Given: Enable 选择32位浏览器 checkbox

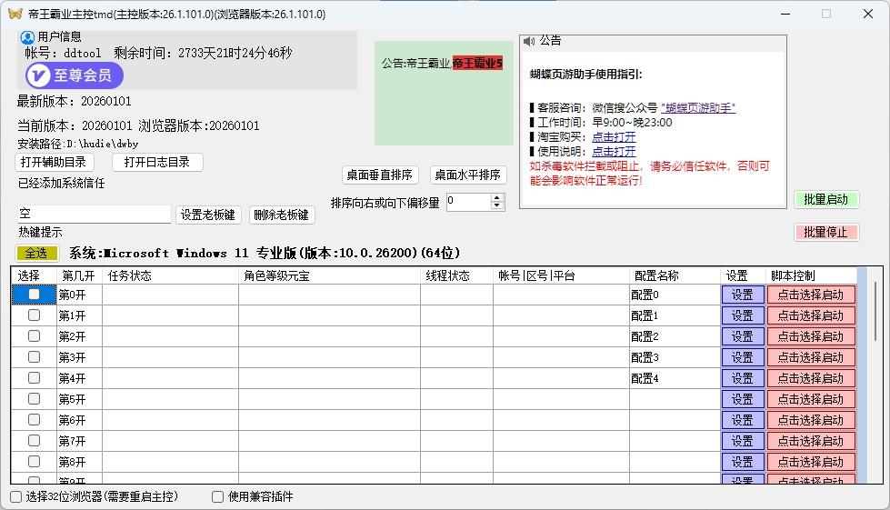Looking at the screenshot, I should click(16, 496).
